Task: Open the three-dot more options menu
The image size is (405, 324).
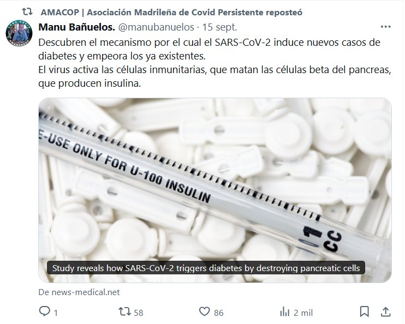Action: click(x=386, y=27)
